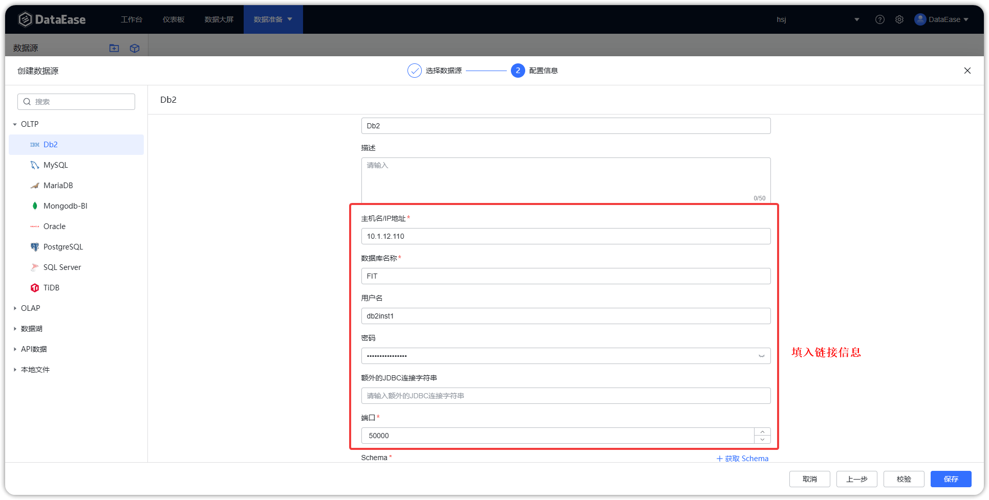Click the datasource name field containing Db2

tap(566, 126)
